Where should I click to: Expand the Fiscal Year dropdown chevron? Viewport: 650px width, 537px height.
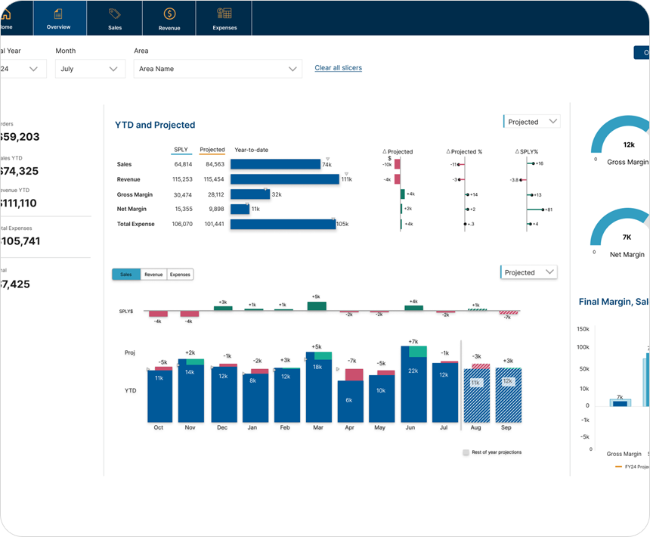coord(33,69)
